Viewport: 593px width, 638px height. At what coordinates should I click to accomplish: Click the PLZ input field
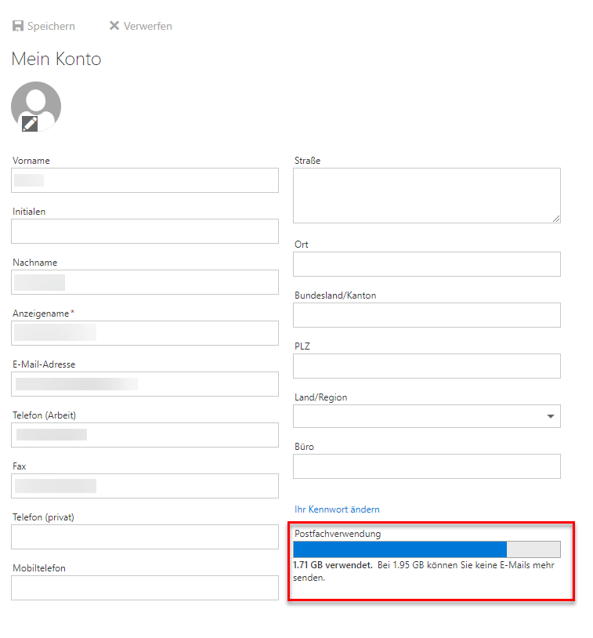[x=426, y=366]
